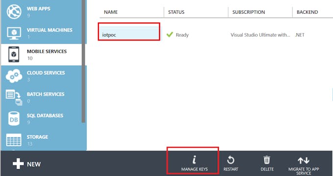Go to CLOUD SERVICES in sidebar
The height and width of the screenshot is (176, 333).
pyautogui.click(x=46, y=73)
